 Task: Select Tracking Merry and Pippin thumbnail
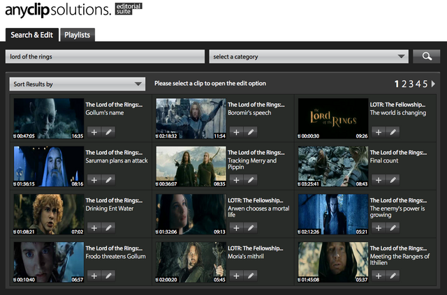tap(191, 166)
